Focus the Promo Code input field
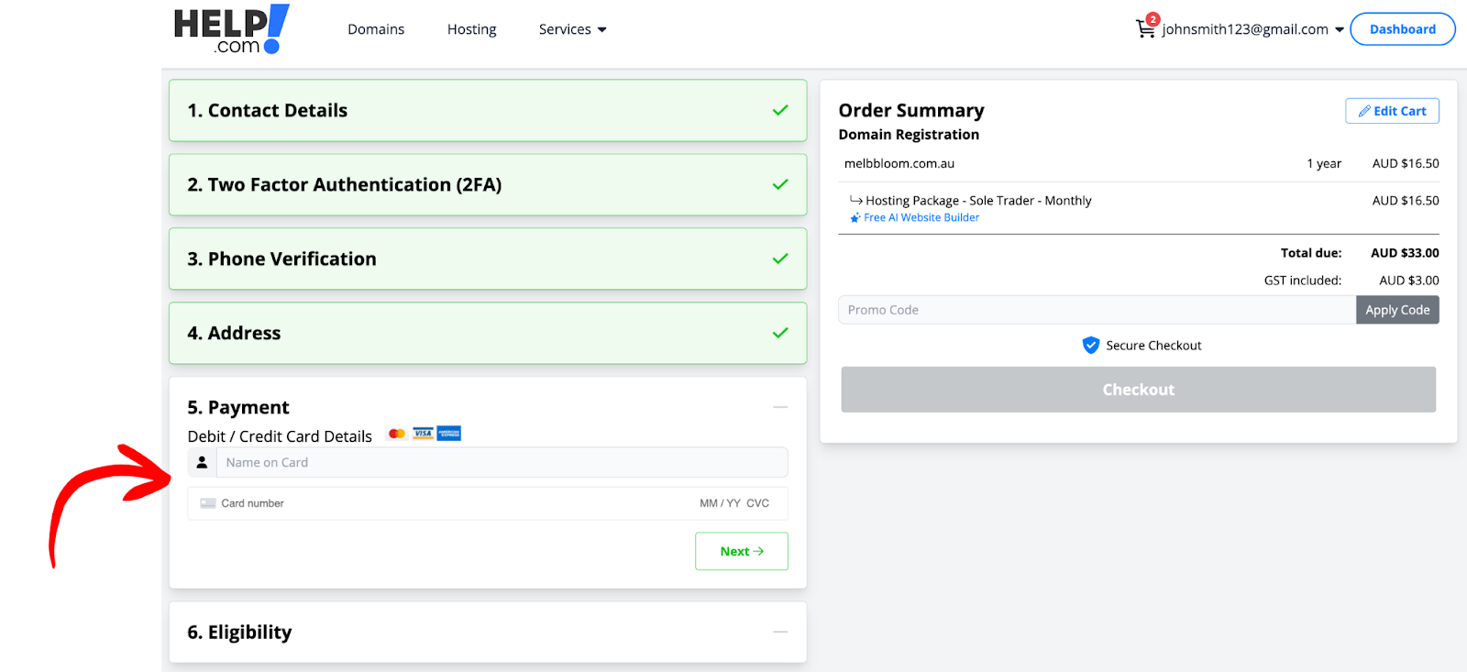The height and width of the screenshot is (672, 1467). pyautogui.click(x=1096, y=310)
